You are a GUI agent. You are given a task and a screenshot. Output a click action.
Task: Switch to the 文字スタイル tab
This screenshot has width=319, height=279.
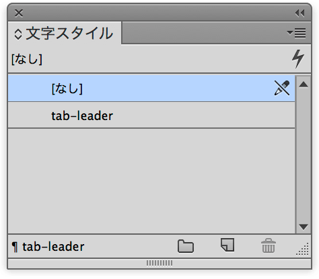(65, 34)
